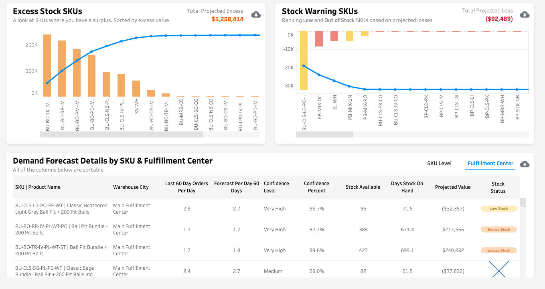Click the SS-WH bar in Excess Stock chart
This screenshot has width=545, height=289.
(136, 88)
